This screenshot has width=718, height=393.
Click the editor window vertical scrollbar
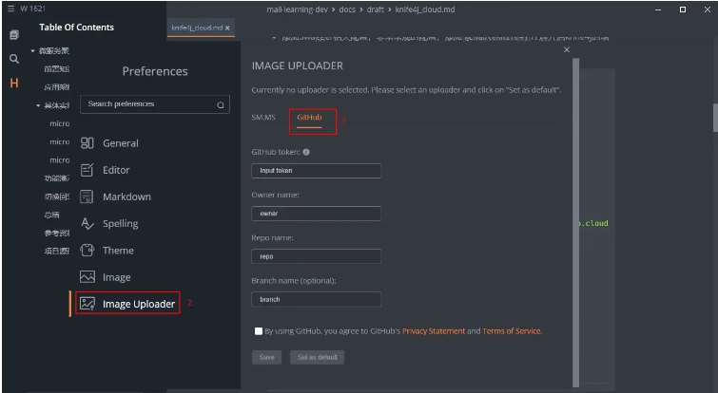[715, 118]
